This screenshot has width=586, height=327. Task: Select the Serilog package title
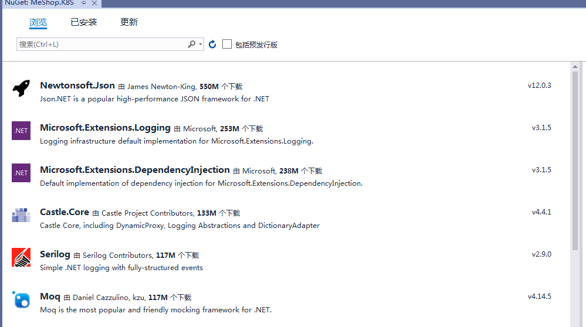pos(55,254)
